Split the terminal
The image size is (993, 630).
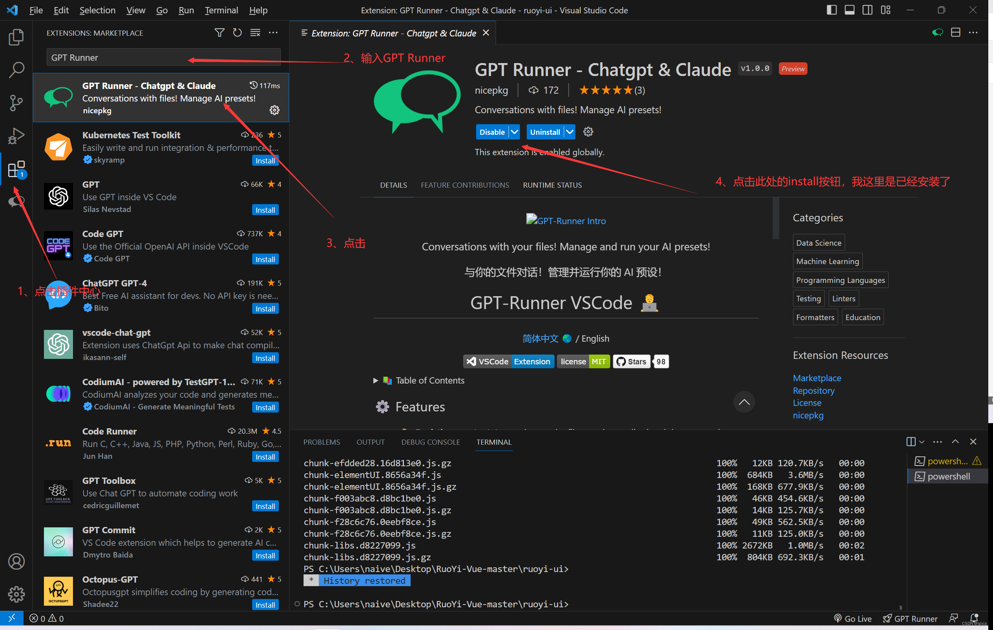click(x=911, y=442)
